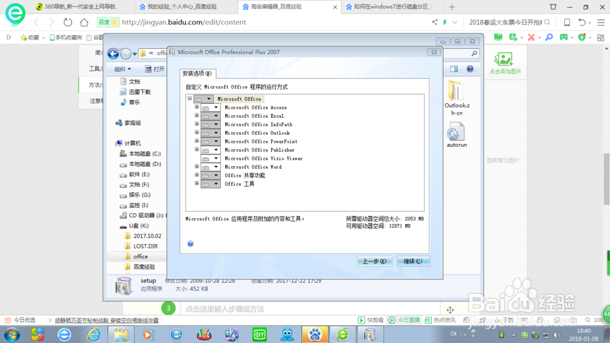Select the Outlook.zh-cn folder icon
The width and height of the screenshot is (610, 343).
coord(457,98)
